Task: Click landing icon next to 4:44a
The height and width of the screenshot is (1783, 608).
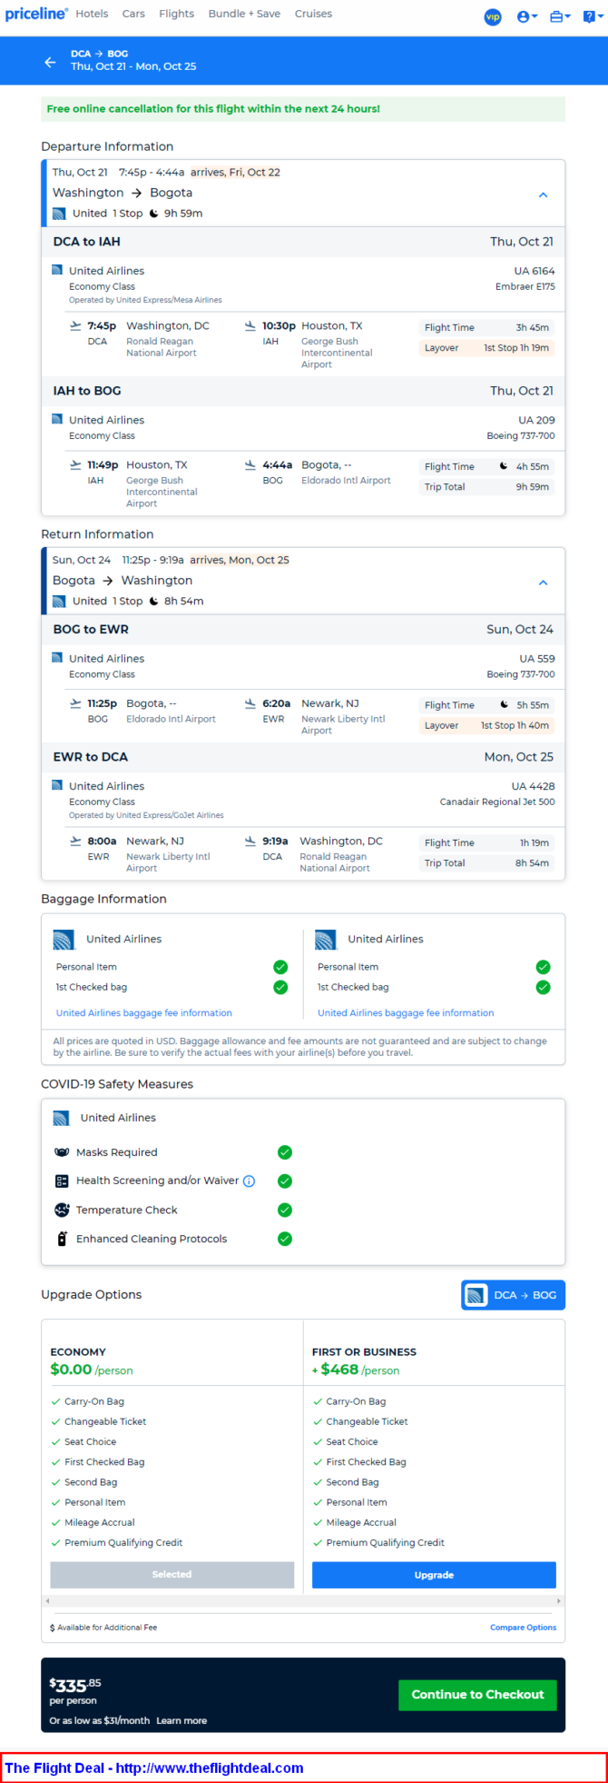Action: [x=250, y=465]
